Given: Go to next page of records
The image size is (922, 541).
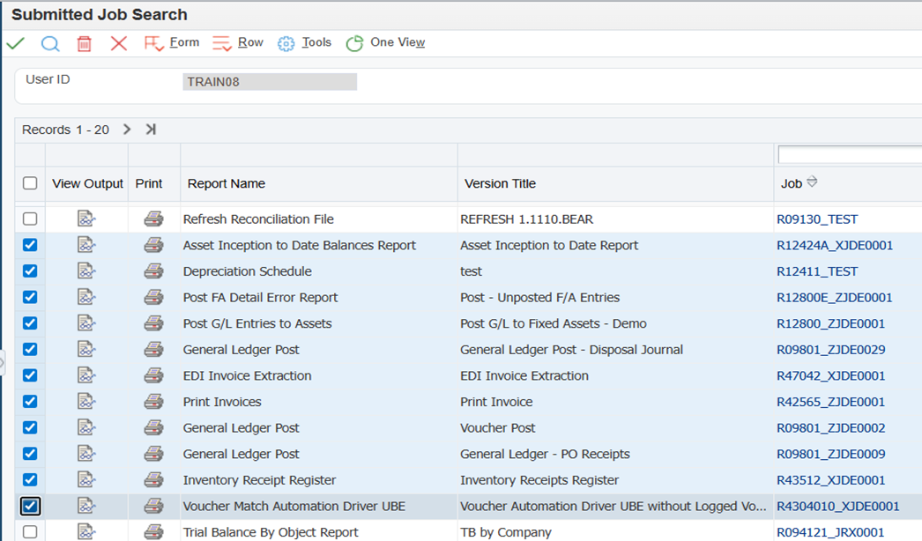Looking at the screenshot, I should [126, 130].
